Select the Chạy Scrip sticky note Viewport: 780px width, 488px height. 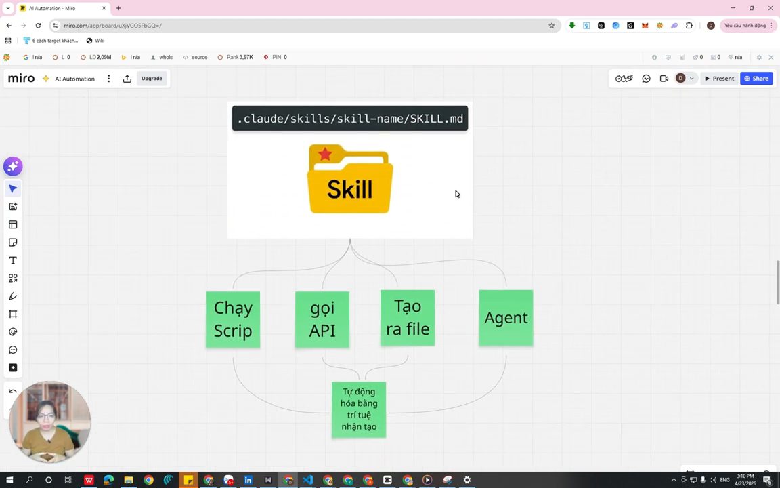(x=233, y=319)
